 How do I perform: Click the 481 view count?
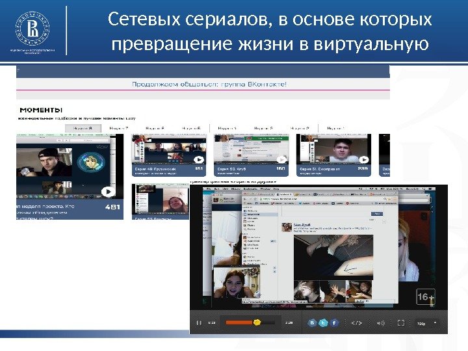tap(112, 207)
